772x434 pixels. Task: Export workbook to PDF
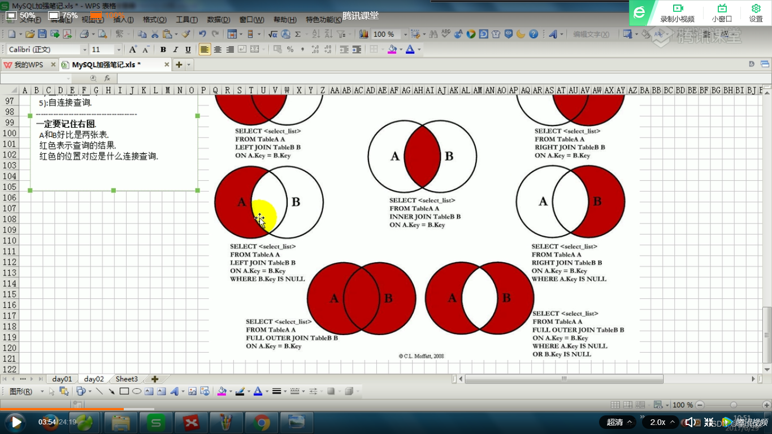[67, 34]
